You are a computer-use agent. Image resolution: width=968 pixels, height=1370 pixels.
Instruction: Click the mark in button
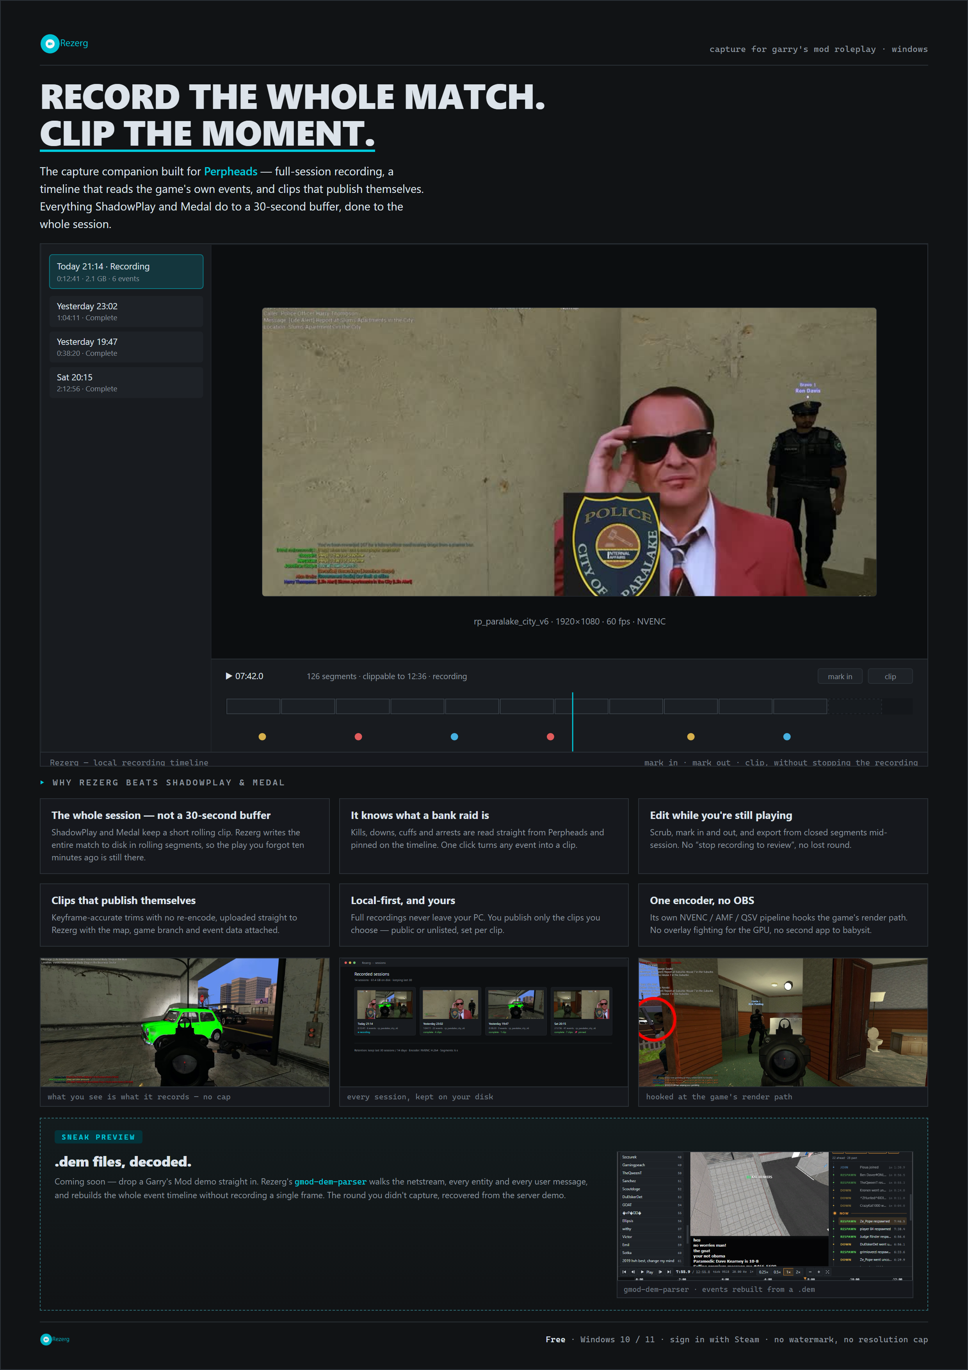click(x=840, y=676)
